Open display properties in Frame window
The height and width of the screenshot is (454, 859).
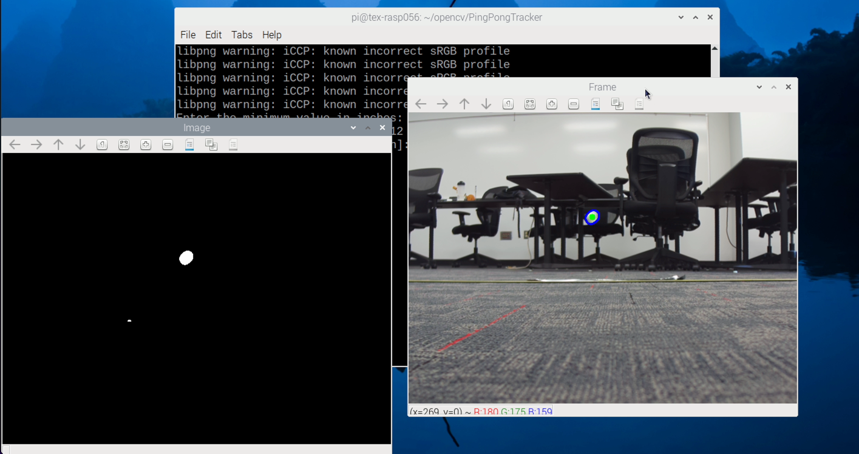[639, 104]
